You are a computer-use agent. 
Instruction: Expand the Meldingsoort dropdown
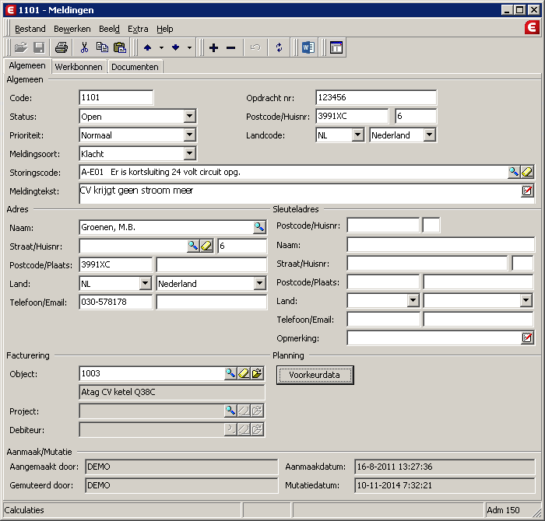click(x=190, y=153)
